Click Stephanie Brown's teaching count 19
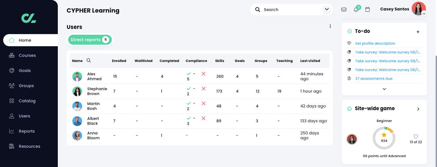The image size is (437, 167). coord(279,91)
